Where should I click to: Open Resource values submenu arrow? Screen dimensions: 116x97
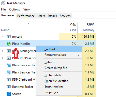click(x=79, y=55)
